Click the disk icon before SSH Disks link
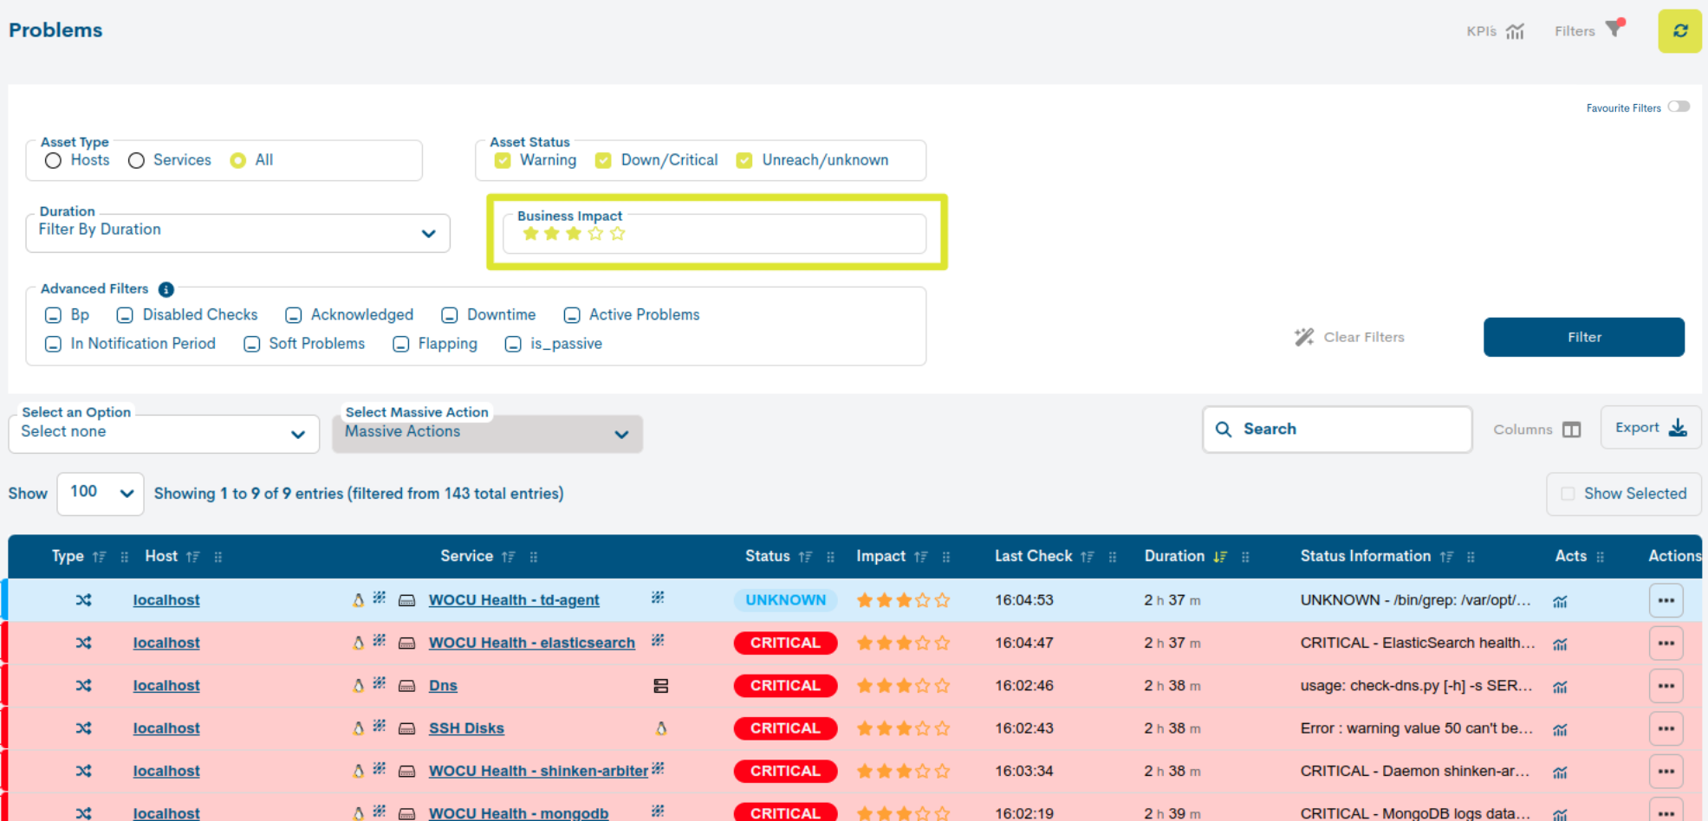Viewport: 1708px width, 821px height. [x=406, y=729]
